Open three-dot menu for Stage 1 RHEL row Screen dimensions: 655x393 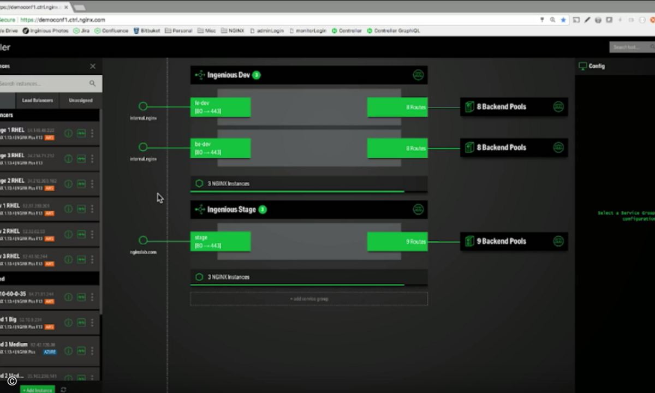[92, 133]
